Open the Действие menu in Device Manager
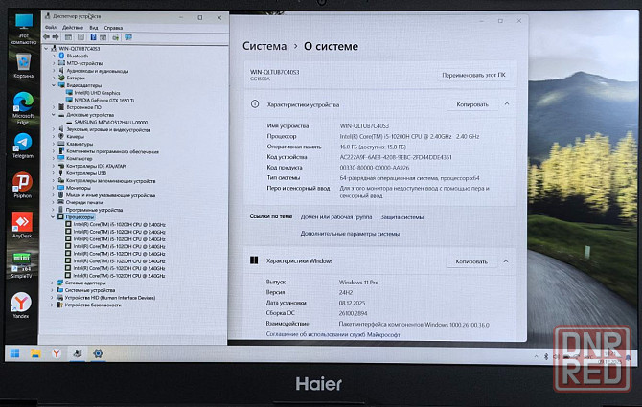Screen dimensions: 642x407 73,28
